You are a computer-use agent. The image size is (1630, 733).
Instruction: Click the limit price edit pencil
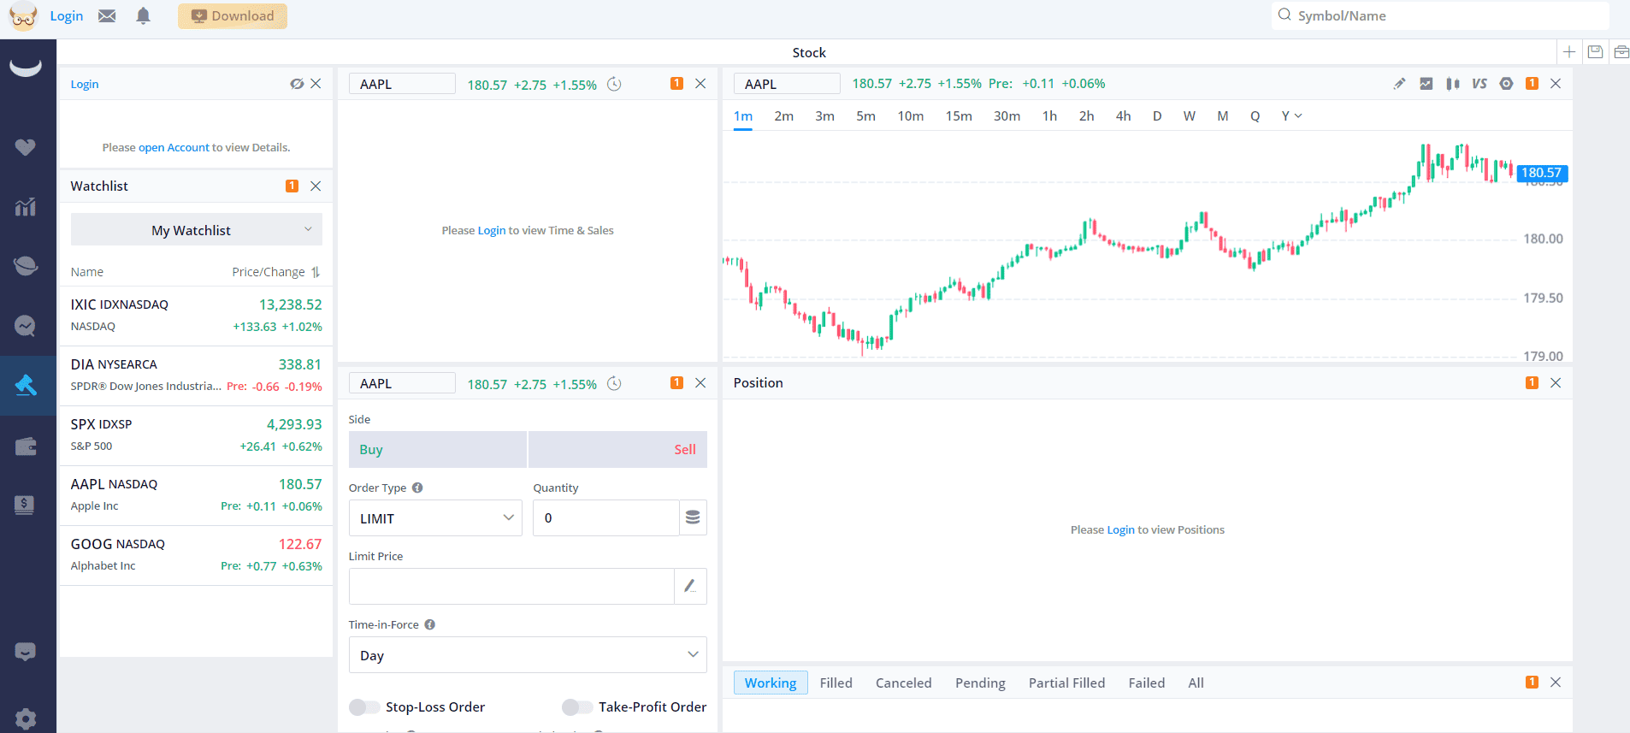point(690,586)
